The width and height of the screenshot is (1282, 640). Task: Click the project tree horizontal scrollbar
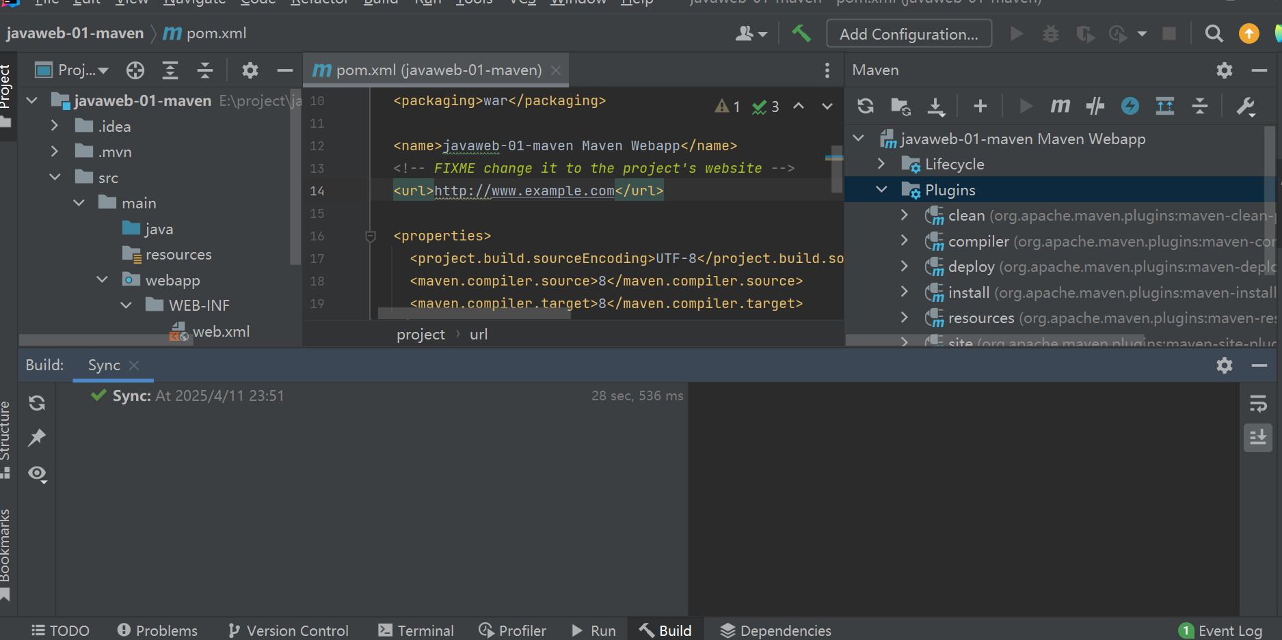pos(103,339)
